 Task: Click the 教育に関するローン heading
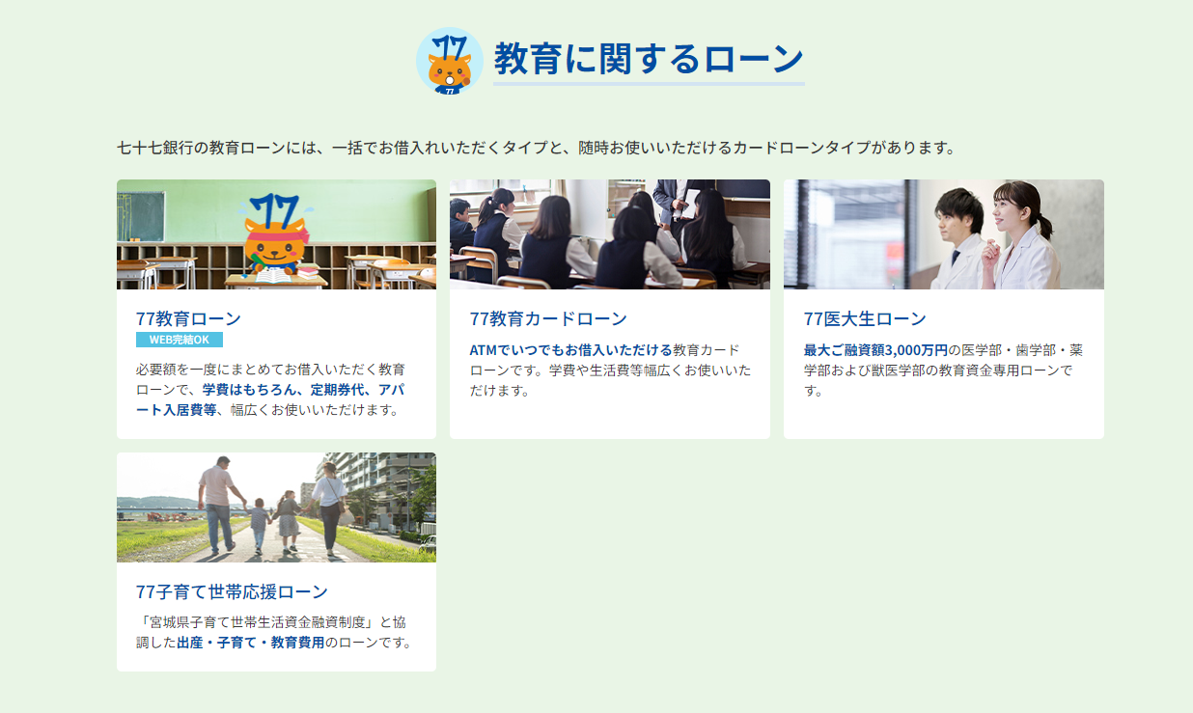649,59
